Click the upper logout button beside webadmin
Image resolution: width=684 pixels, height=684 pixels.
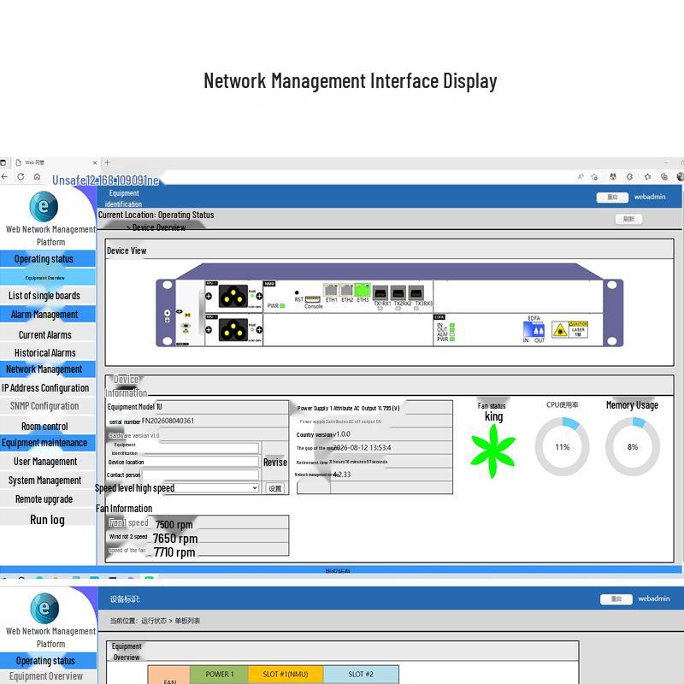click(612, 198)
